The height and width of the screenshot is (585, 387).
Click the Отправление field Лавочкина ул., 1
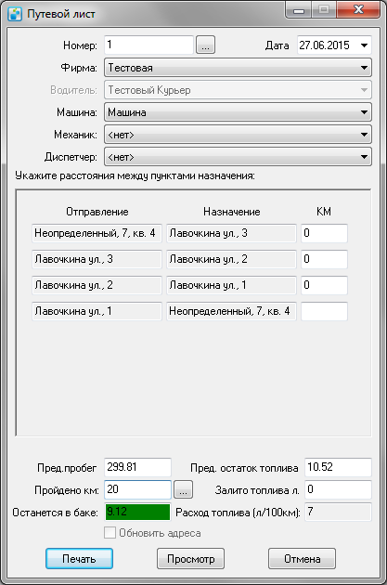pyautogui.click(x=97, y=311)
